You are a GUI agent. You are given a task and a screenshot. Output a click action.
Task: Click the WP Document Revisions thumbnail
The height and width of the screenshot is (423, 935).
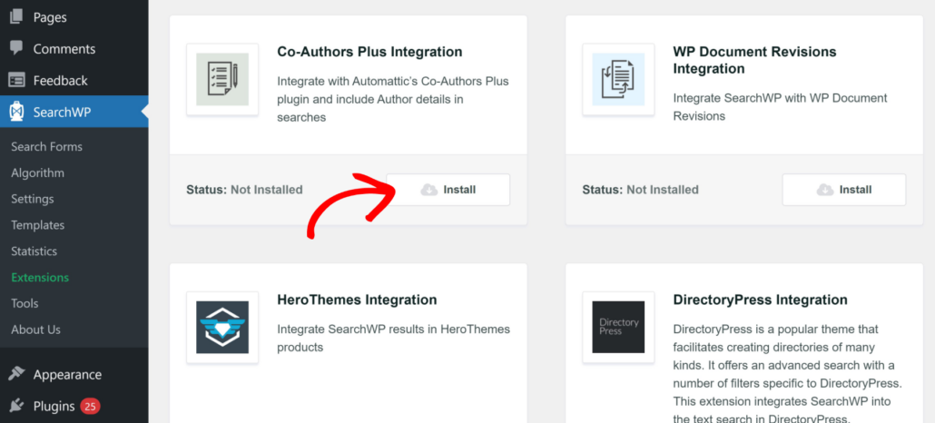pos(618,79)
